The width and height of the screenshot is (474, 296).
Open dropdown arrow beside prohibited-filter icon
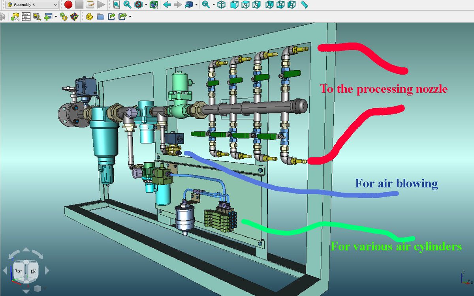[x=146, y=5]
